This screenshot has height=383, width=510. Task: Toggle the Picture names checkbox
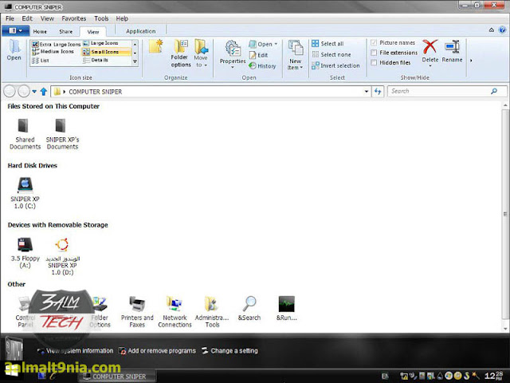[x=374, y=42]
